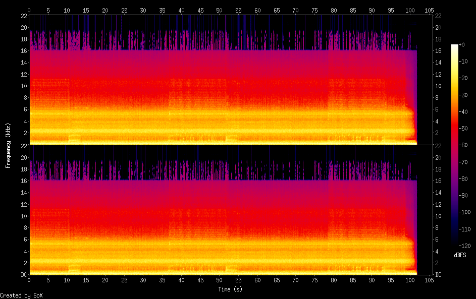Viewport: 476px width, 299px height.
Task: Click the 50 tick on the top time axis
Action: [220, 10]
